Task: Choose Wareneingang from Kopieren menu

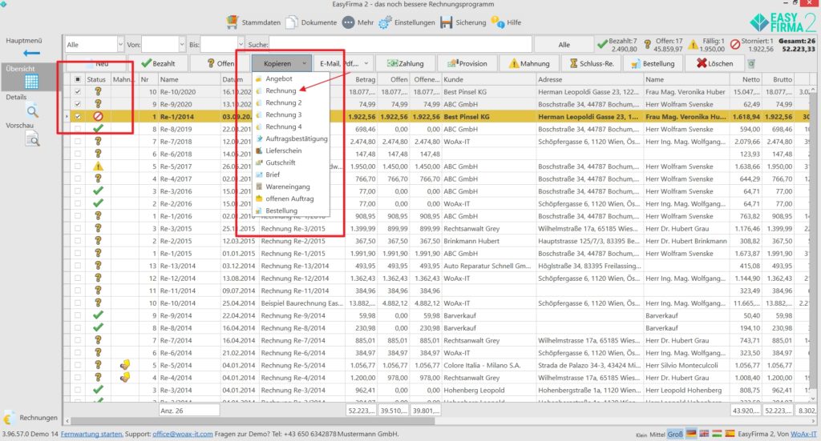Action: (x=288, y=186)
